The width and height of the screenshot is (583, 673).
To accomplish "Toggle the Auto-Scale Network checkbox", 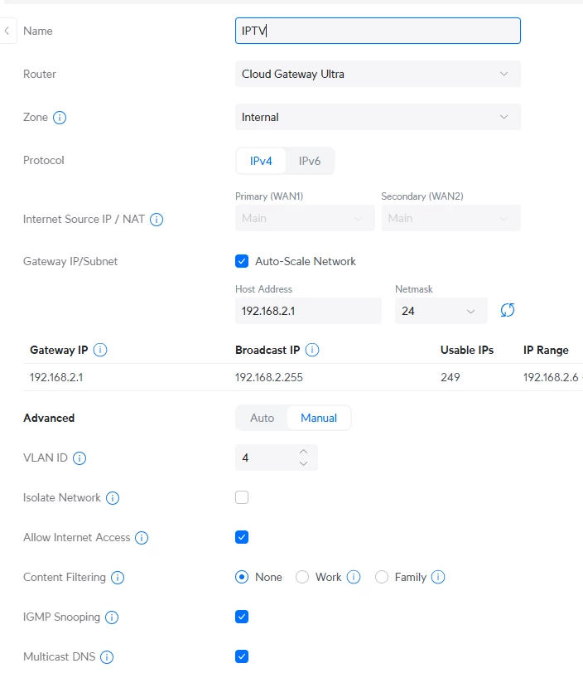I will tap(242, 261).
